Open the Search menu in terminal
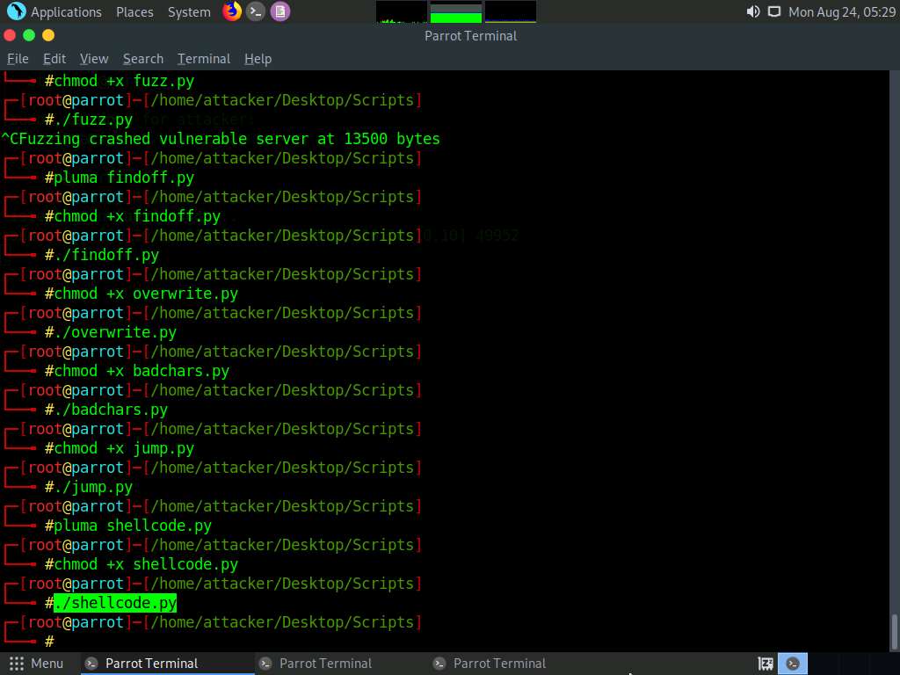The height and width of the screenshot is (675, 900). (x=143, y=59)
